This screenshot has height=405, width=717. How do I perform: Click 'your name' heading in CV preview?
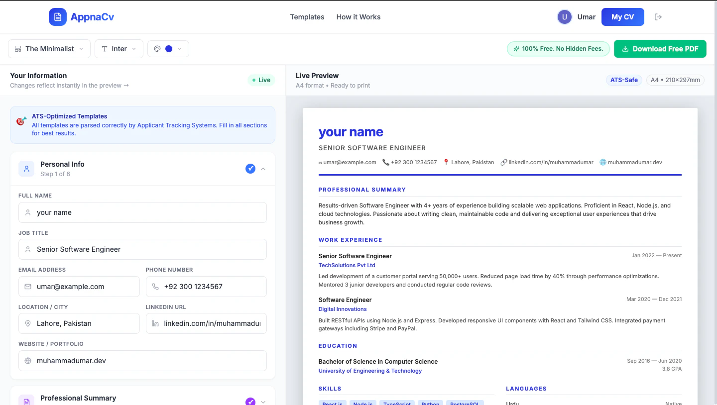click(351, 132)
